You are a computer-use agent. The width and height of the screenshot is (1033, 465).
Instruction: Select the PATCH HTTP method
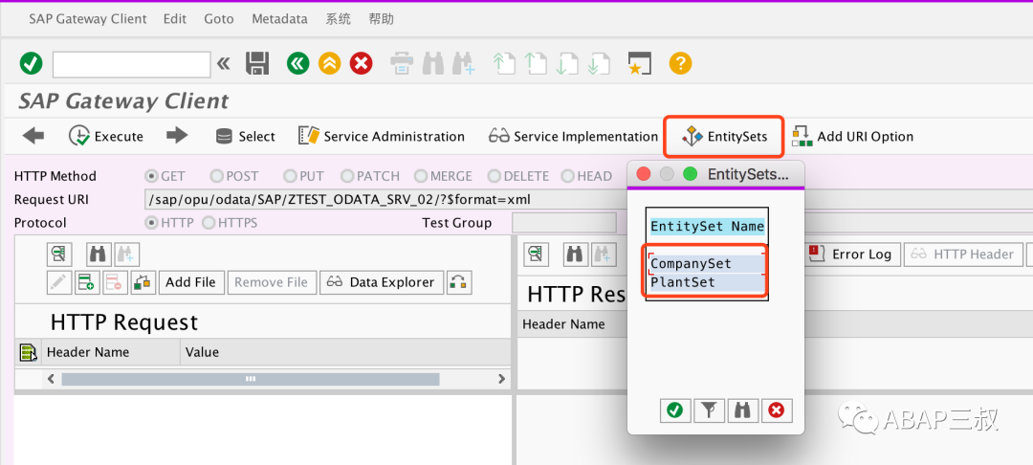(x=347, y=176)
